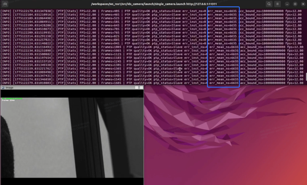Open the terminal search magnifier

coord(269,4)
